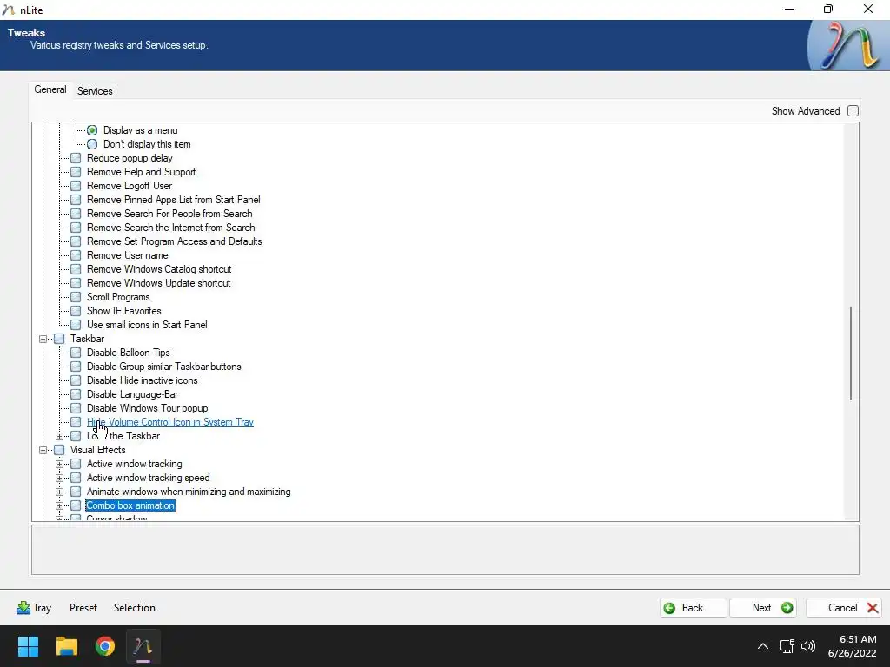Click the red Cancel X icon
The width and height of the screenshot is (890, 667).
873,608
